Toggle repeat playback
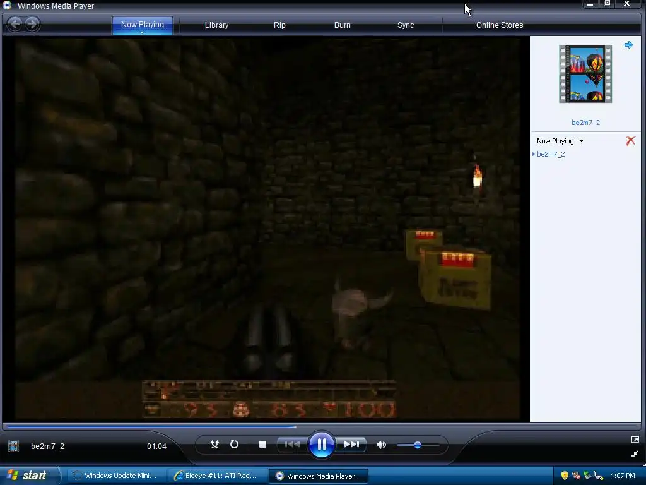 click(235, 444)
